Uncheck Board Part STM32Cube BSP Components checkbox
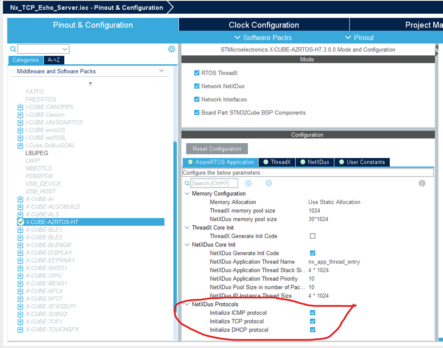443x348 pixels. click(196, 113)
